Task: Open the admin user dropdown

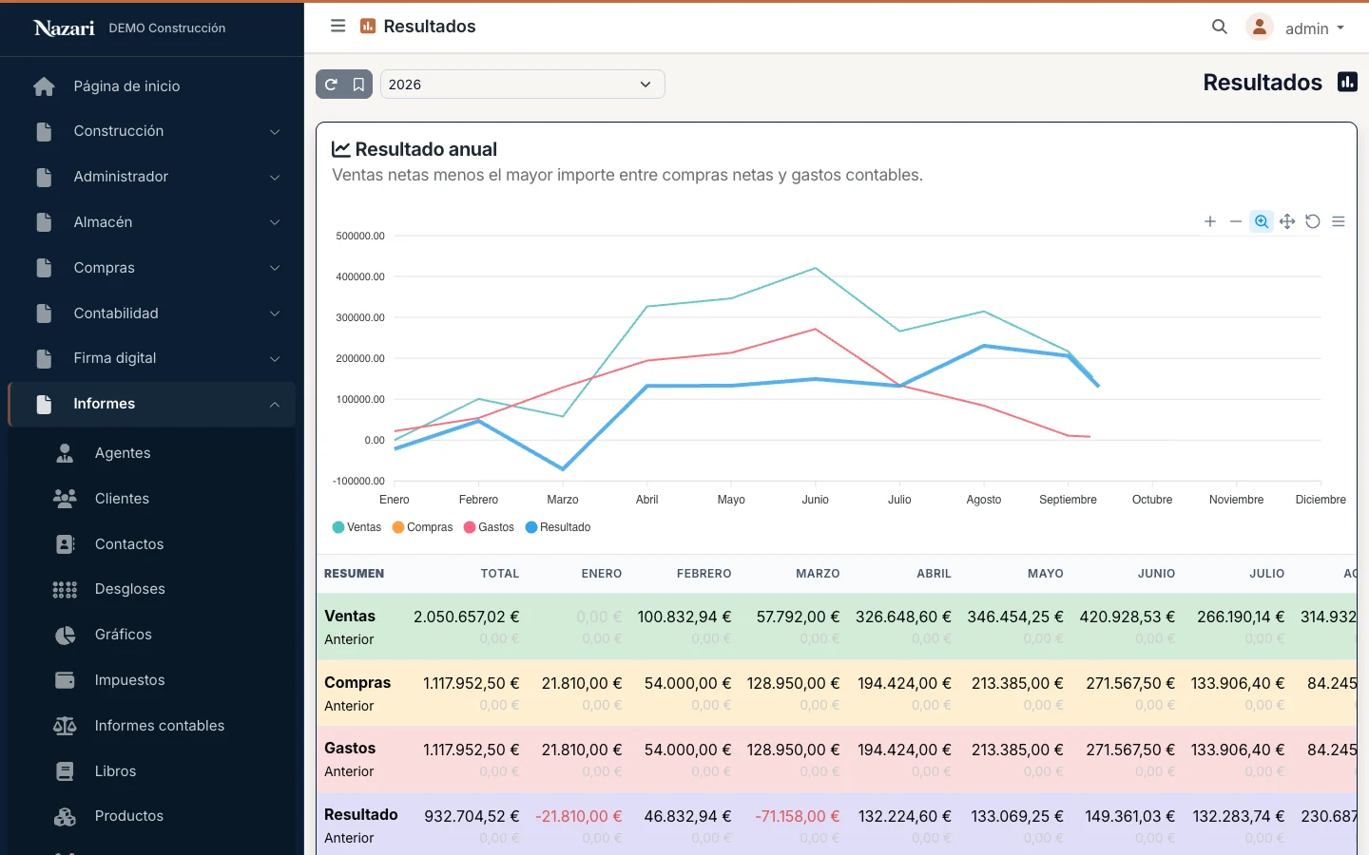Action: coord(1296,28)
